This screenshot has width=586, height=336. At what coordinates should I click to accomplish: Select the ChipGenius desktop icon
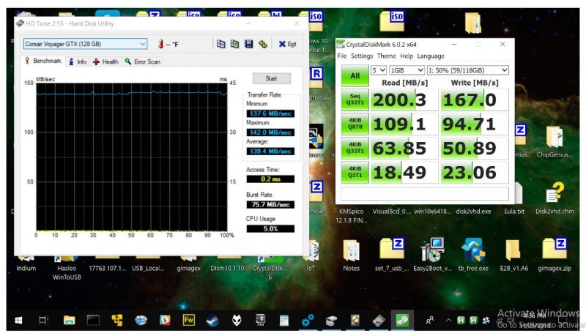click(x=555, y=142)
